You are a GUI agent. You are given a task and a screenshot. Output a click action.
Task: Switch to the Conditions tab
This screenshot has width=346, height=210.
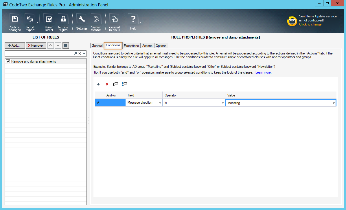tap(113, 45)
